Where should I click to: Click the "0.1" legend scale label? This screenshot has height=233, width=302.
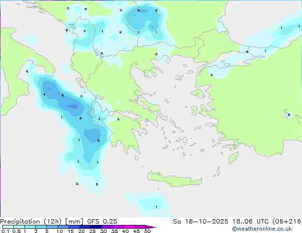(5, 231)
